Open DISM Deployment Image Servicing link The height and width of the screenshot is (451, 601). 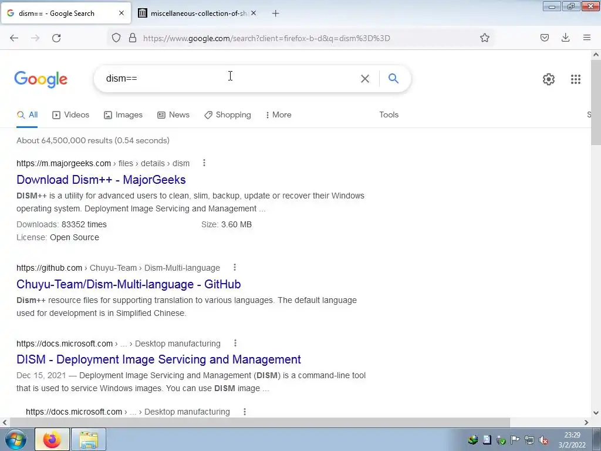(x=158, y=359)
